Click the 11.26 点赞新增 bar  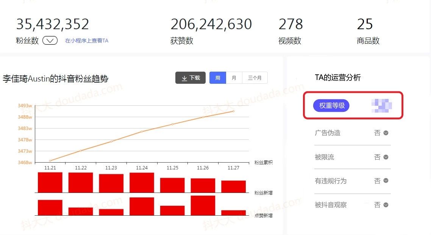pos(203,205)
